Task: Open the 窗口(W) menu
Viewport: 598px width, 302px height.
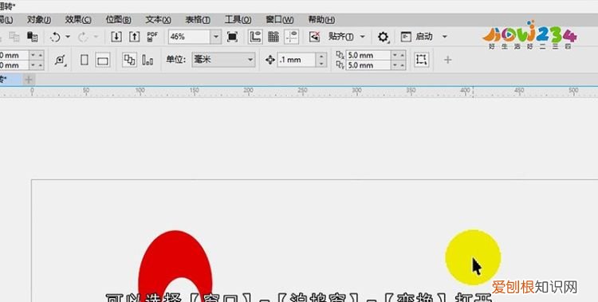Action: [x=280, y=20]
